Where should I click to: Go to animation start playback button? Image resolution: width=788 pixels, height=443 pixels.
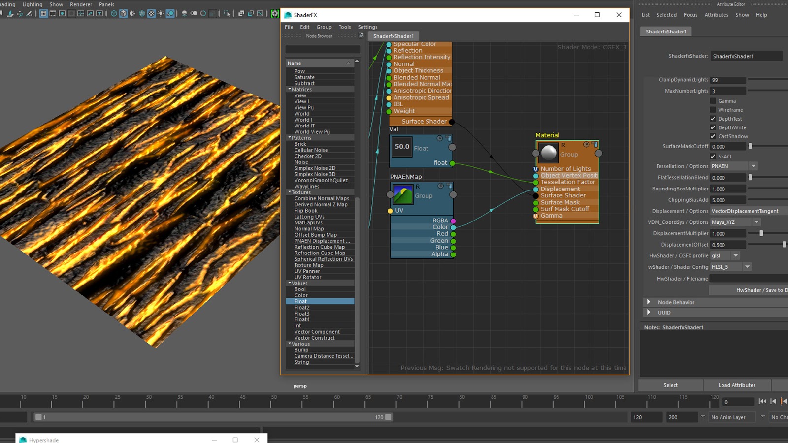coord(762,401)
